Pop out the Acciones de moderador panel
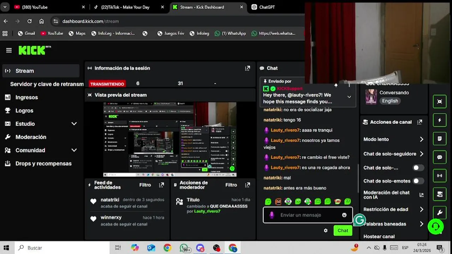452x254 pixels. click(248, 185)
